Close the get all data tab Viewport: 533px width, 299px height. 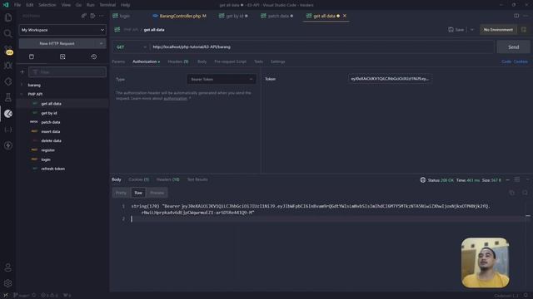(345, 16)
